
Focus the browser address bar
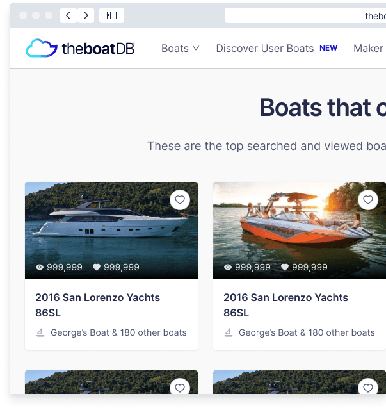(x=305, y=15)
